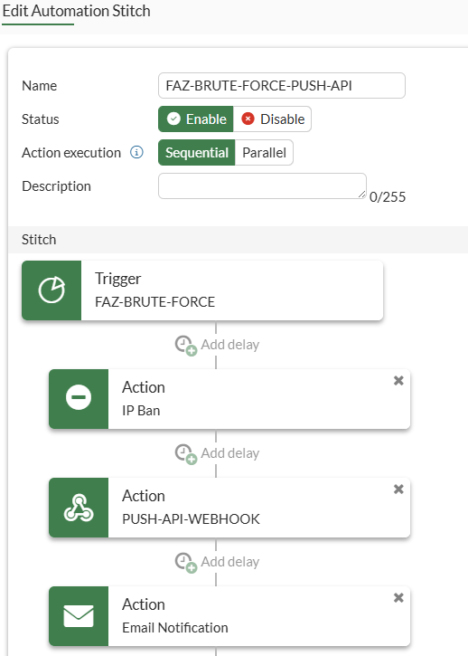Click into the Description text area
468x656 pixels.
(262, 185)
